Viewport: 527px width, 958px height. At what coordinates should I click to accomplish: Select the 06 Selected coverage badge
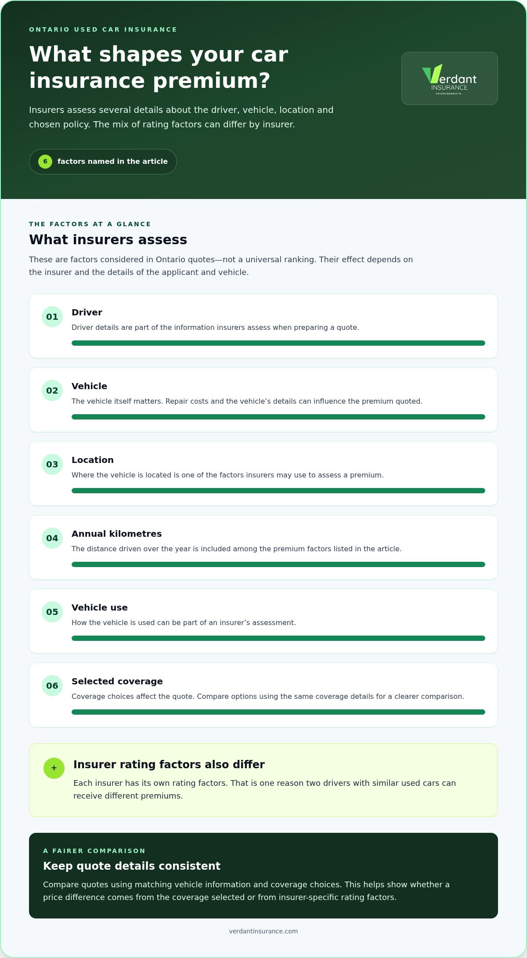click(x=52, y=686)
